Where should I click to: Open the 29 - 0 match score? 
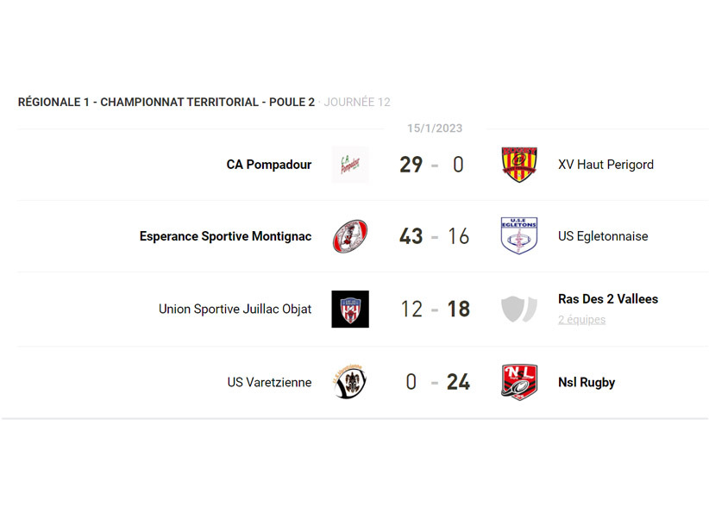pos(434,165)
